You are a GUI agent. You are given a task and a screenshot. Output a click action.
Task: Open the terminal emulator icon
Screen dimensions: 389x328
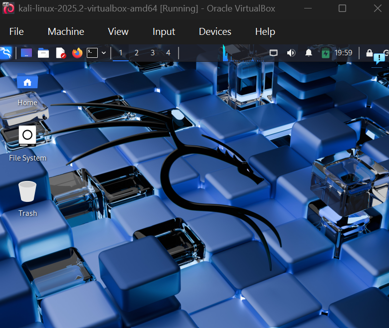tap(92, 53)
